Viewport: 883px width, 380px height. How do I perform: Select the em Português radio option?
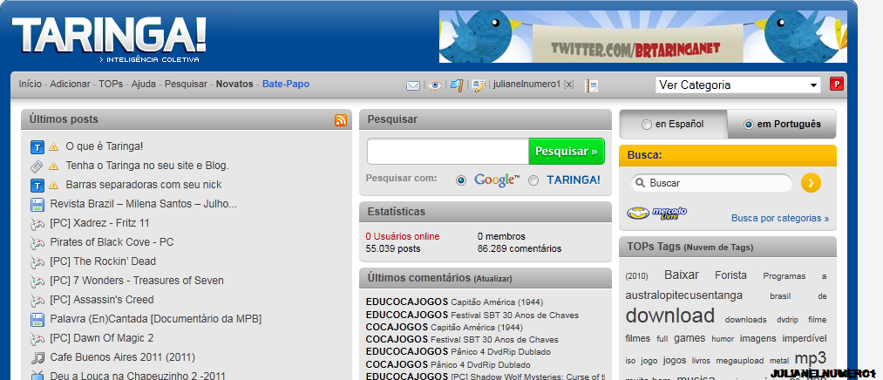click(749, 125)
